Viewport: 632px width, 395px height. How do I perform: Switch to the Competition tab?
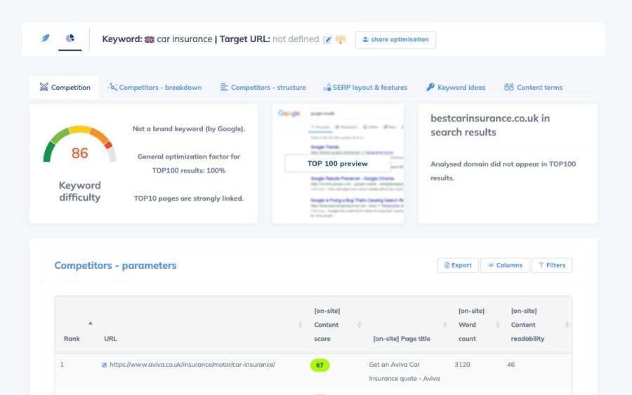tap(65, 88)
